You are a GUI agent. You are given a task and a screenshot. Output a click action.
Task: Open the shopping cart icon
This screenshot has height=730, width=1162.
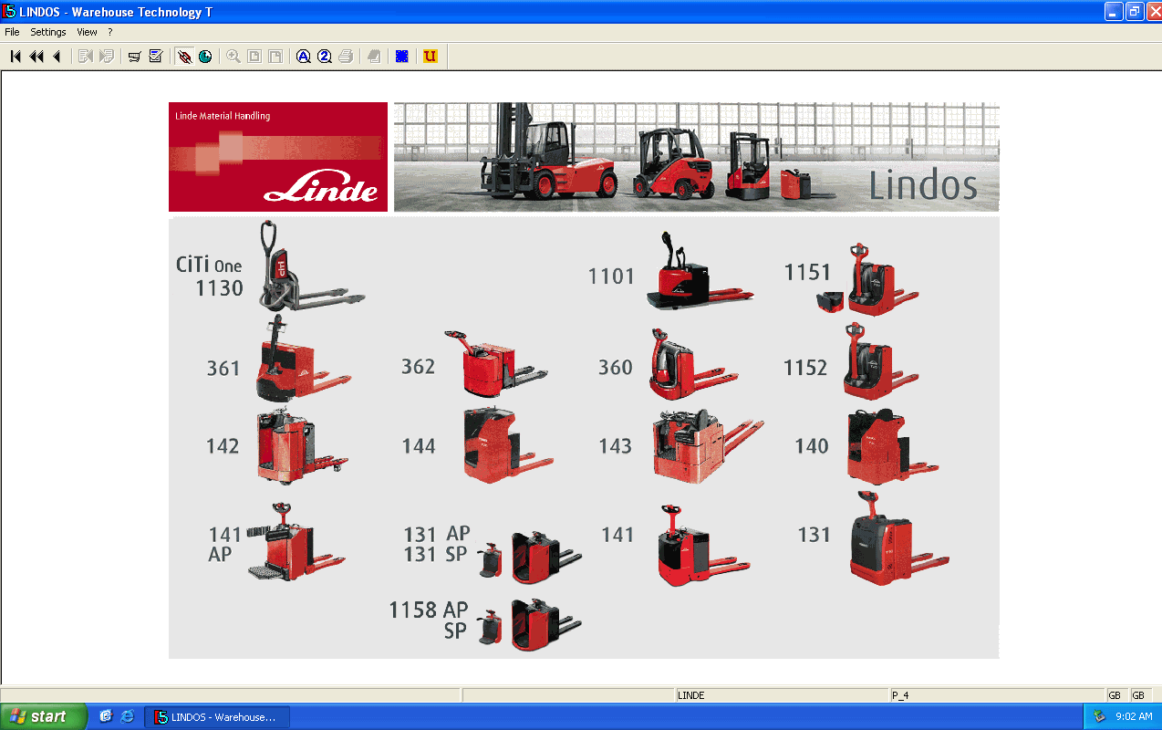[134, 57]
